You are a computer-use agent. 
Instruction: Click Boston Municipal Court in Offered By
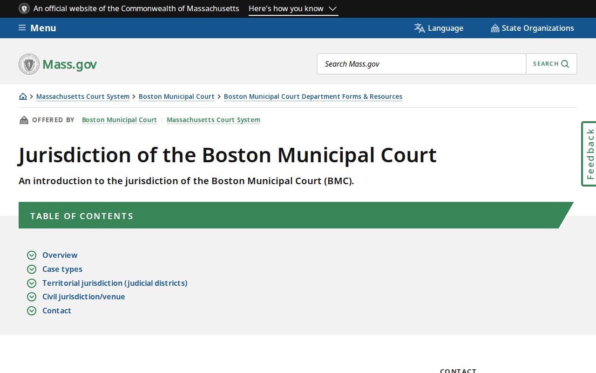(119, 120)
